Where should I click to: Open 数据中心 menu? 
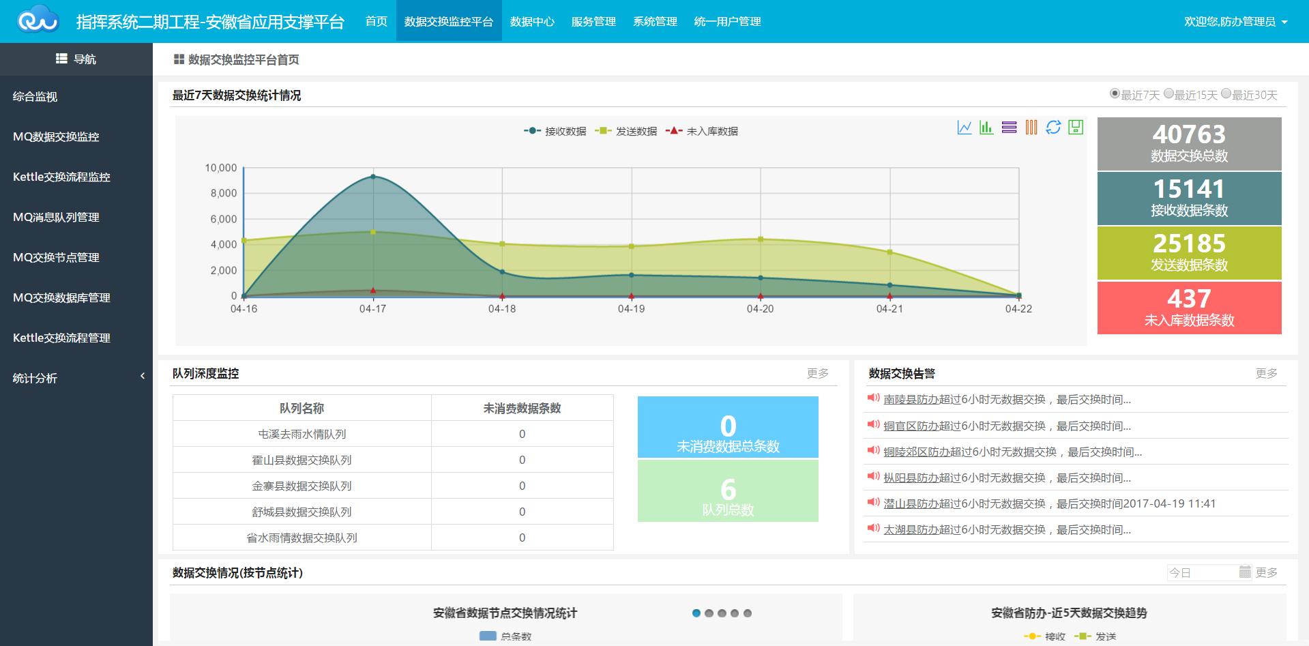[x=533, y=21]
